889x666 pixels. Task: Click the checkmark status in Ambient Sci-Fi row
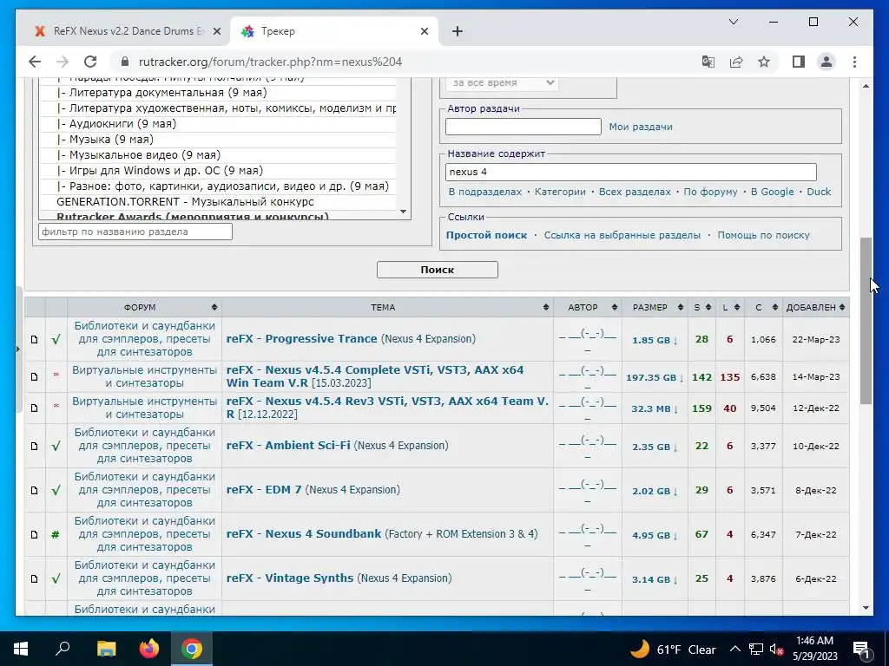pos(56,446)
